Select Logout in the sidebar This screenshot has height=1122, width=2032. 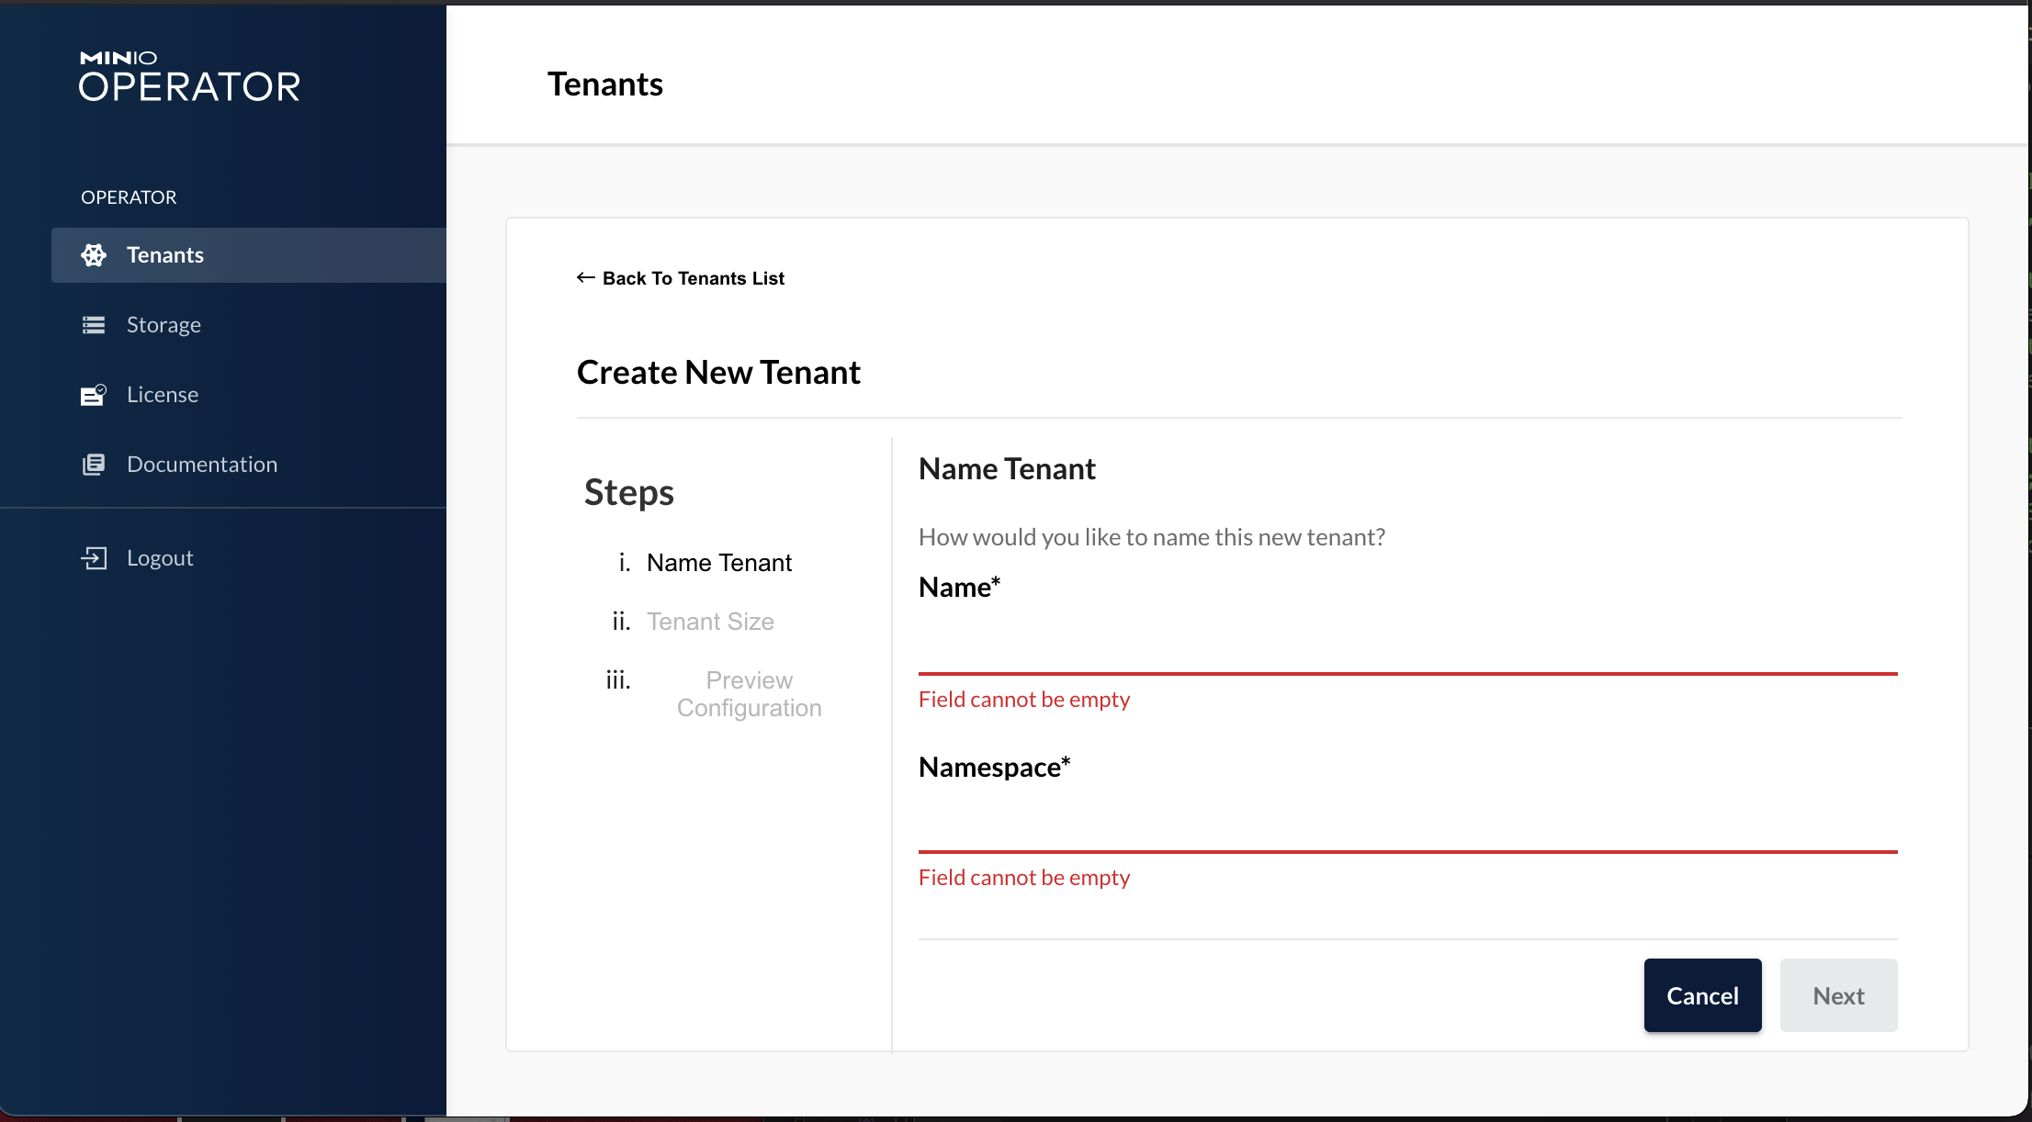pyautogui.click(x=249, y=558)
